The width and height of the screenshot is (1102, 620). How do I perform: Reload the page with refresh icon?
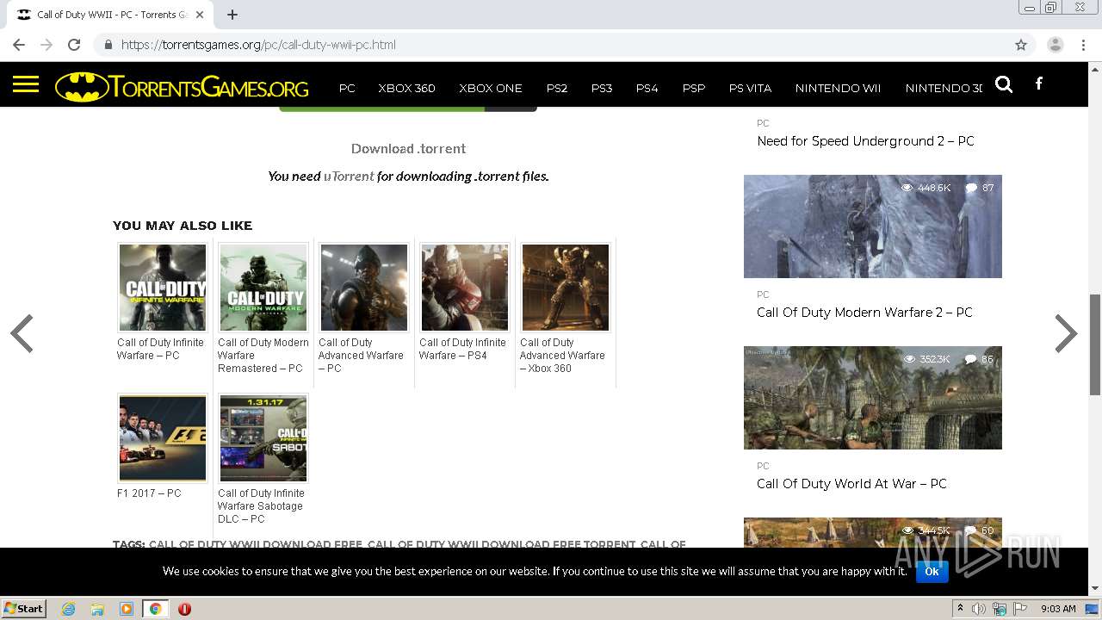[74, 45]
